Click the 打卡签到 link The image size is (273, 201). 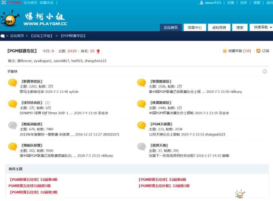[15, 3]
